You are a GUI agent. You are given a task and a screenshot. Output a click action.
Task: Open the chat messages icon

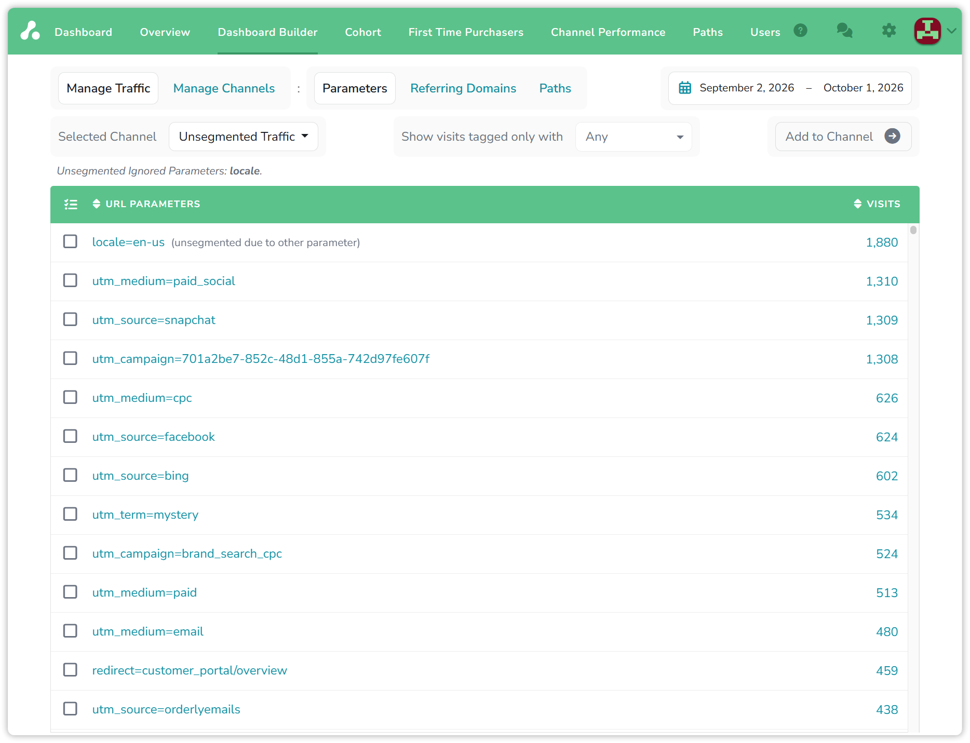(x=844, y=31)
